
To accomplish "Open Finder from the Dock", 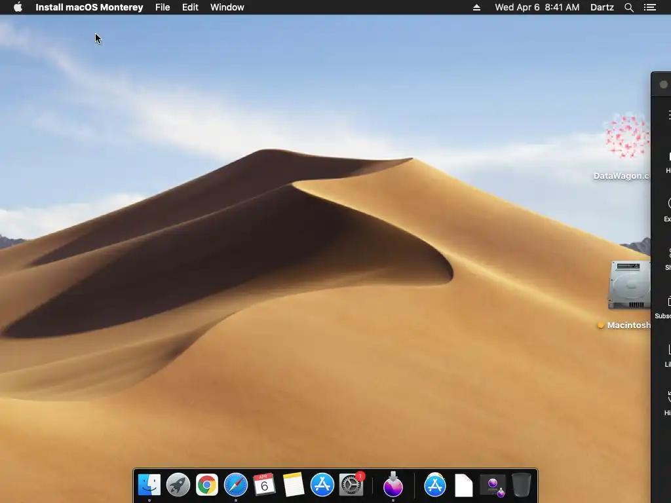I will click(149, 485).
